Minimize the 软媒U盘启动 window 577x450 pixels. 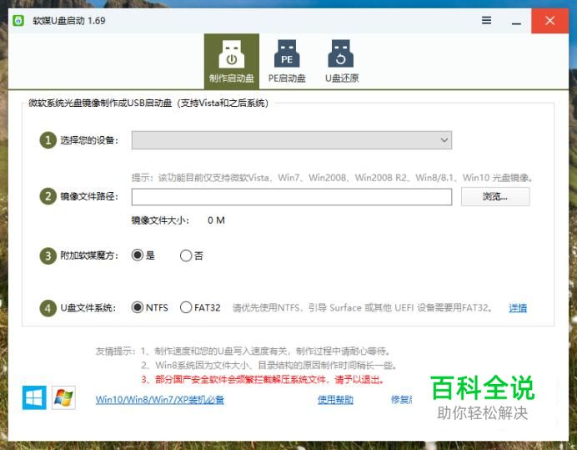point(516,21)
